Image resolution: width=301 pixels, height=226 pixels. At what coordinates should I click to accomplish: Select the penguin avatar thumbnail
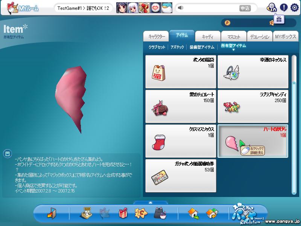coord(167,8)
